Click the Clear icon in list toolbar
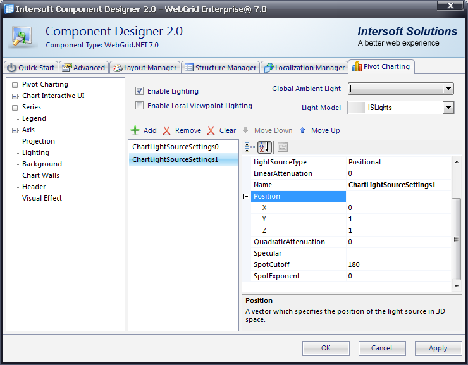Viewport: 468px width, 365px height. point(211,130)
